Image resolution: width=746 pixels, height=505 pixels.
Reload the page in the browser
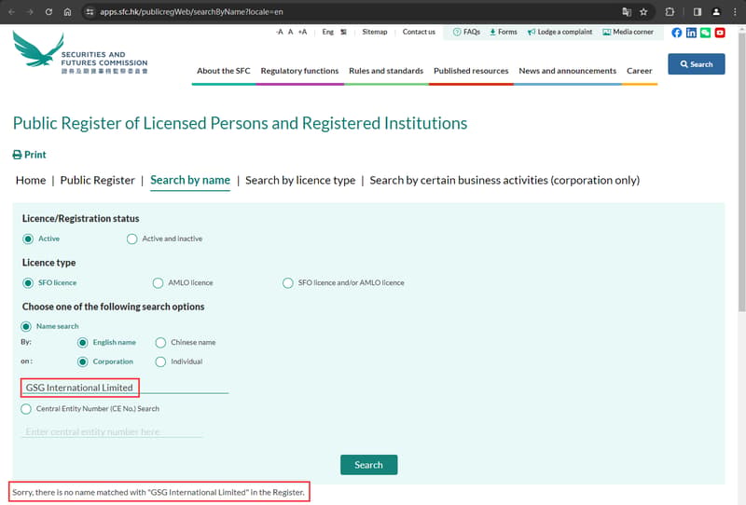tap(48, 12)
